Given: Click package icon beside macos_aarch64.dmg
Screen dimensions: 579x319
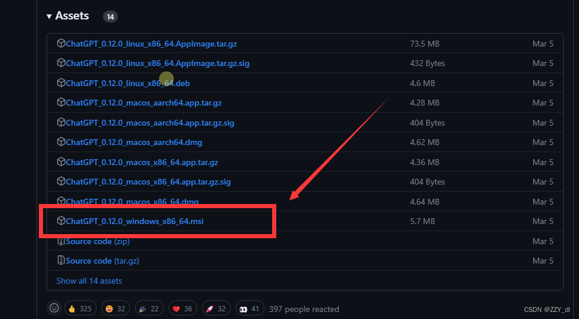Looking at the screenshot, I should pyautogui.click(x=61, y=142).
